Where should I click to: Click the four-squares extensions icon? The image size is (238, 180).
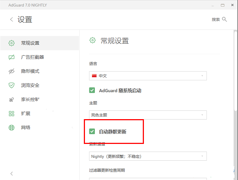point(12,113)
